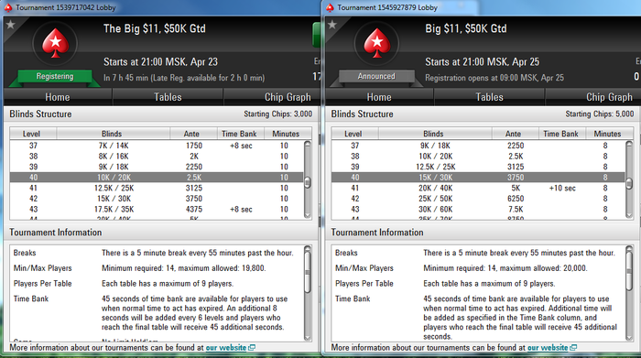
Task: Click Time Bank column header in left blinds table
Action: point(240,134)
